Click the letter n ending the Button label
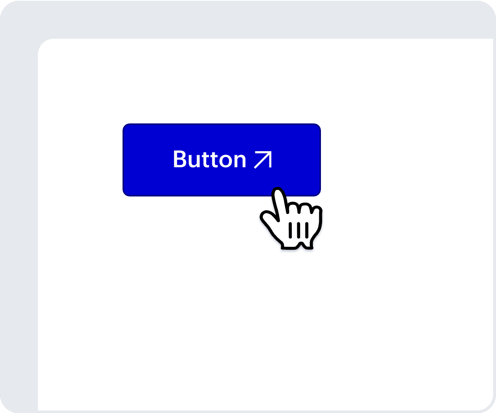Screen dimensions: 496x413 click(240, 162)
